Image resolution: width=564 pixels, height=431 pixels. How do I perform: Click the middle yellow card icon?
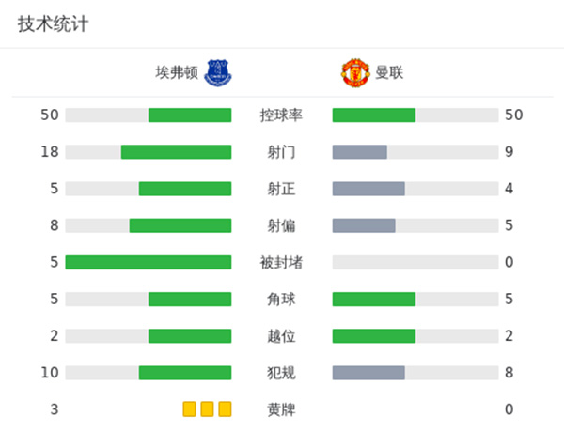click(207, 409)
